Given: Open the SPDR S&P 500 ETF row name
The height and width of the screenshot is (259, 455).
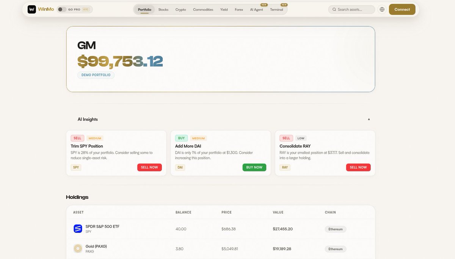Looking at the screenshot, I should pyautogui.click(x=102, y=226).
